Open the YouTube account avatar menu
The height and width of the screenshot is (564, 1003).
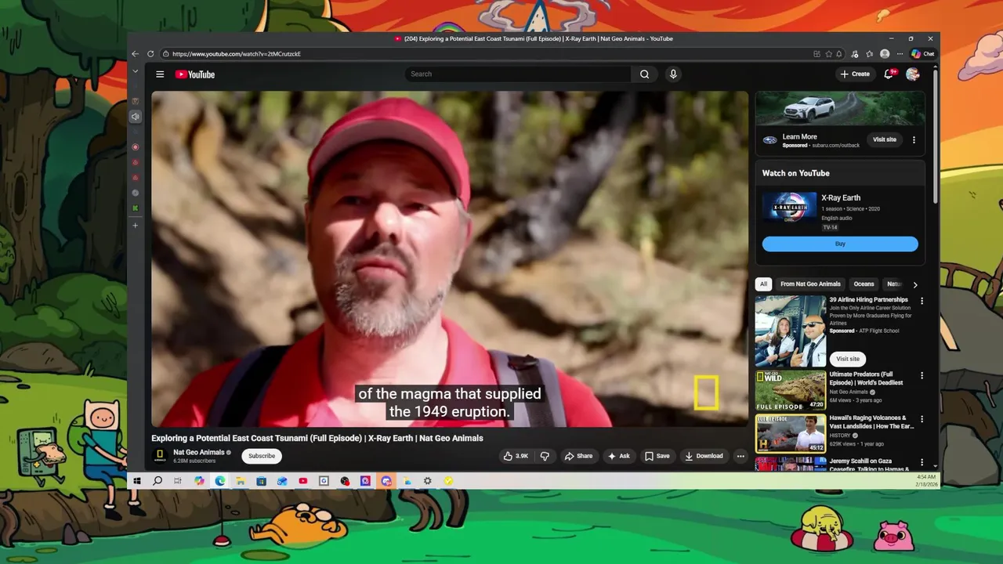913,74
